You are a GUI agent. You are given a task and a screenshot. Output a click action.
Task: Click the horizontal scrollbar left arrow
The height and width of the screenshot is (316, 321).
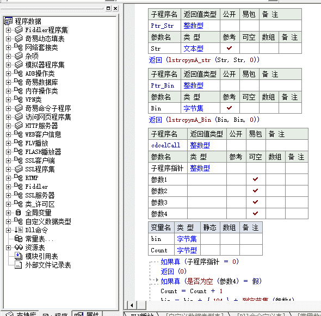pos(132,305)
